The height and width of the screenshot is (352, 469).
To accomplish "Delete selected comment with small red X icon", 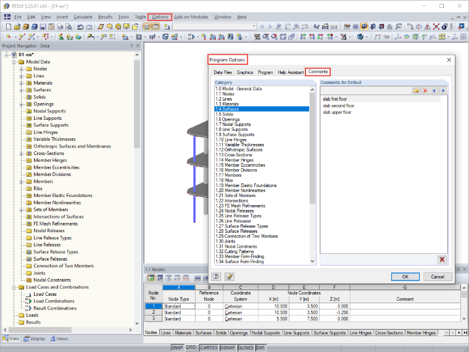I will (425, 90).
